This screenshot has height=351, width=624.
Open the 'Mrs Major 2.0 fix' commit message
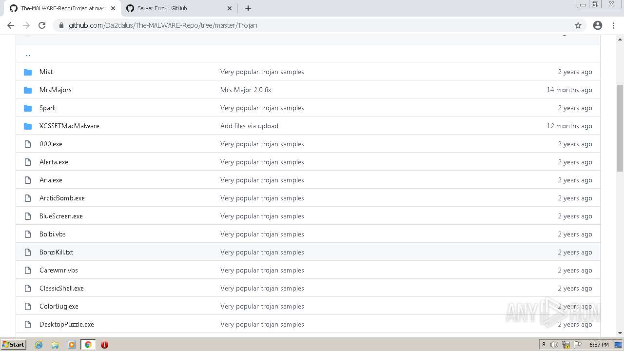(x=246, y=90)
